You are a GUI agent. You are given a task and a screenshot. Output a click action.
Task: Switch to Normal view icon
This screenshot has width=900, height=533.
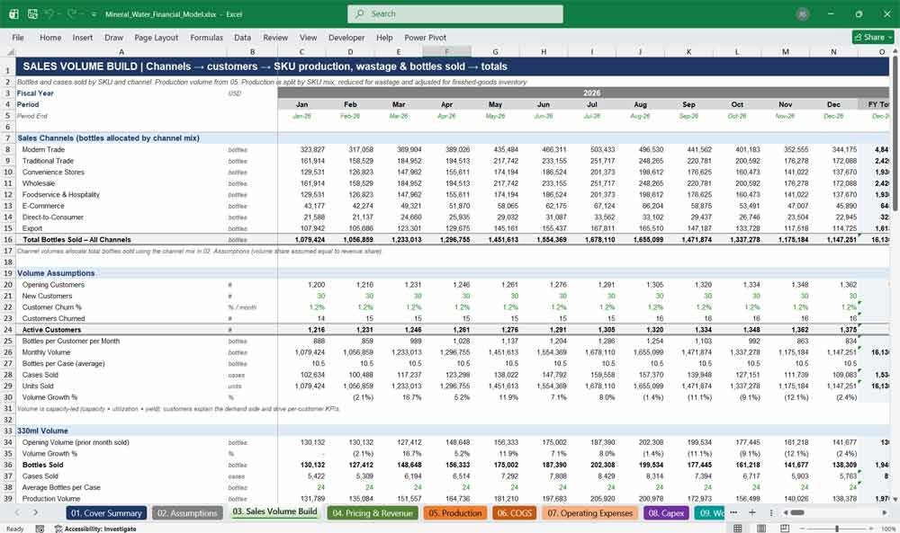(738, 529)
